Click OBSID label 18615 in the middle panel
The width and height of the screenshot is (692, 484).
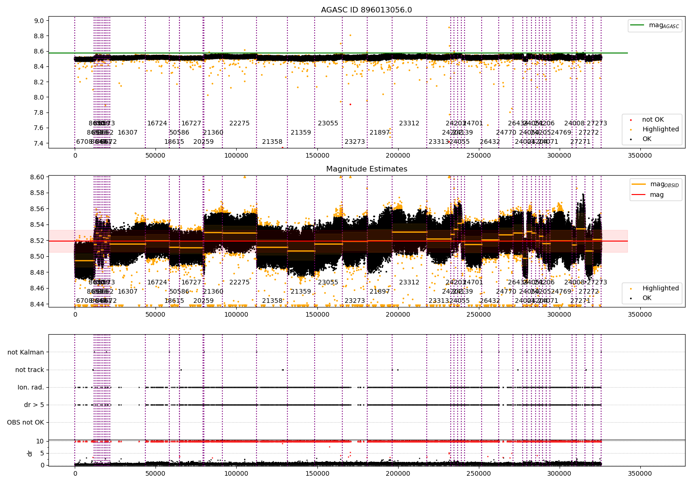click(174, 301)
